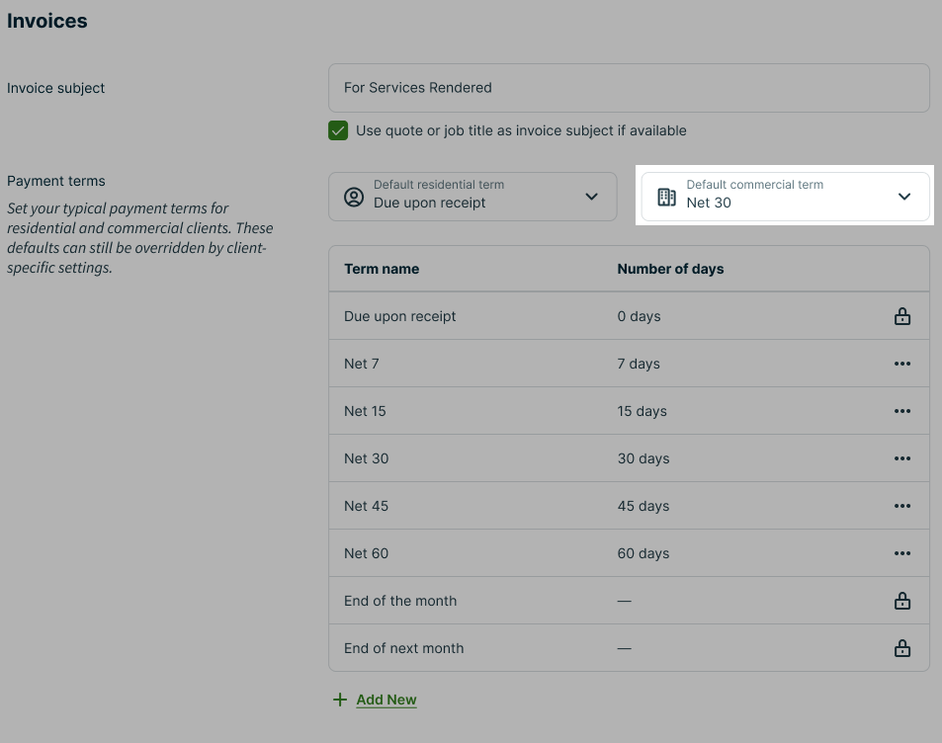Click lock icon for End of the month
This screenshot has height=743, width=942.
(x=901, y=601)
